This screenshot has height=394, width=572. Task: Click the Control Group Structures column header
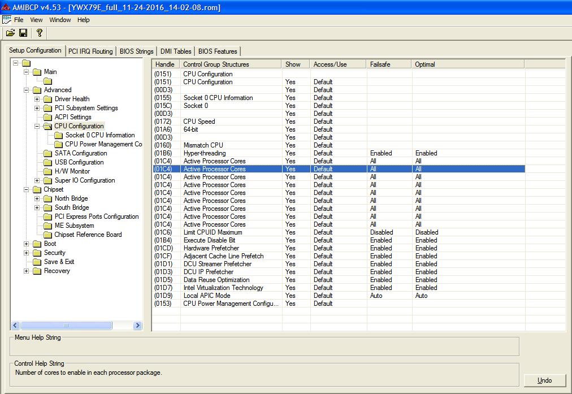[231, 64]
